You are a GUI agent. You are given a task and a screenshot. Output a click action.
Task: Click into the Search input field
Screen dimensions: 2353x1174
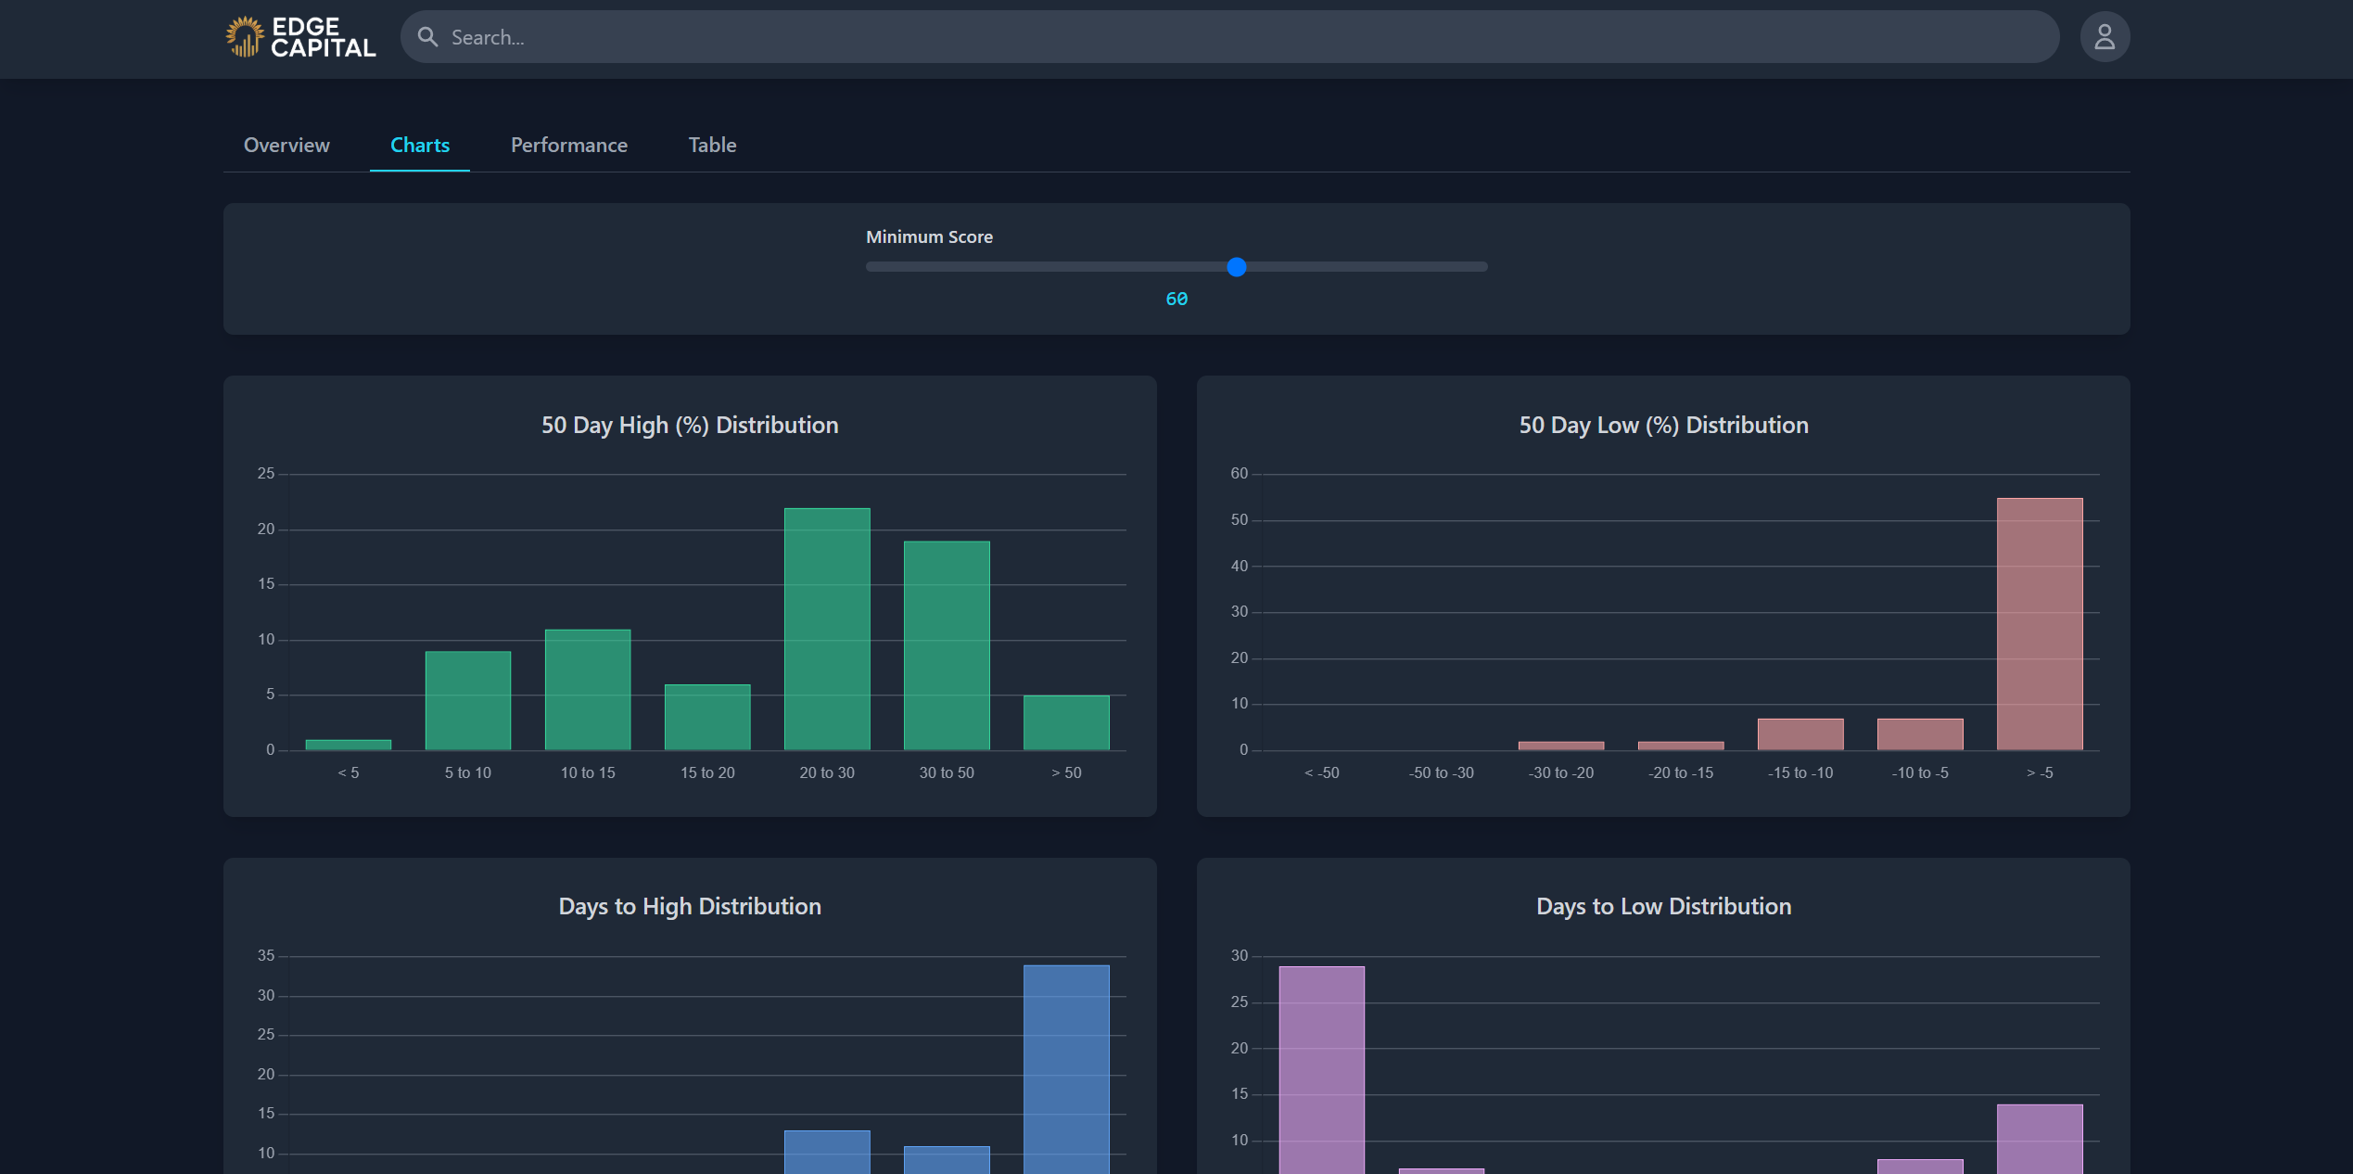(1205, 37)
